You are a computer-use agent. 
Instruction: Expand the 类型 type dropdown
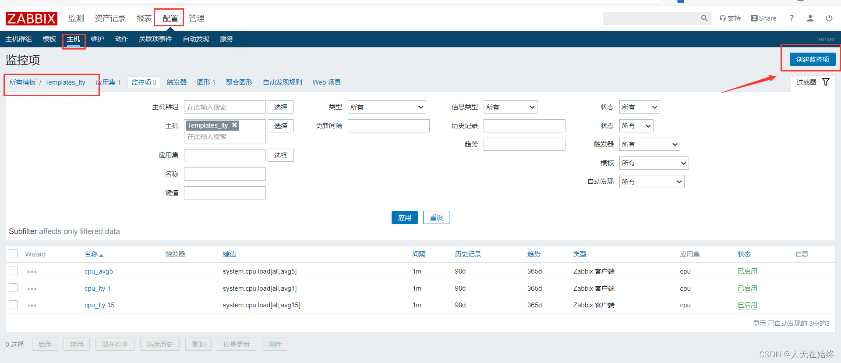tap(387, 107)
